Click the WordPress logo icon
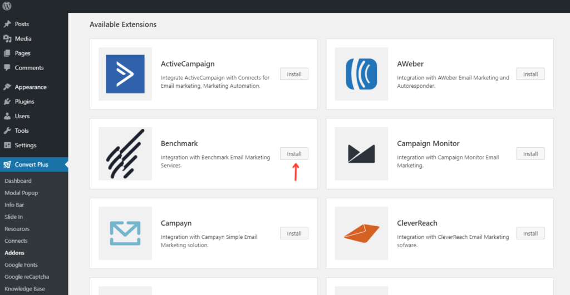The width and height of the screenshot is (570, 295). tap(7, 6)
